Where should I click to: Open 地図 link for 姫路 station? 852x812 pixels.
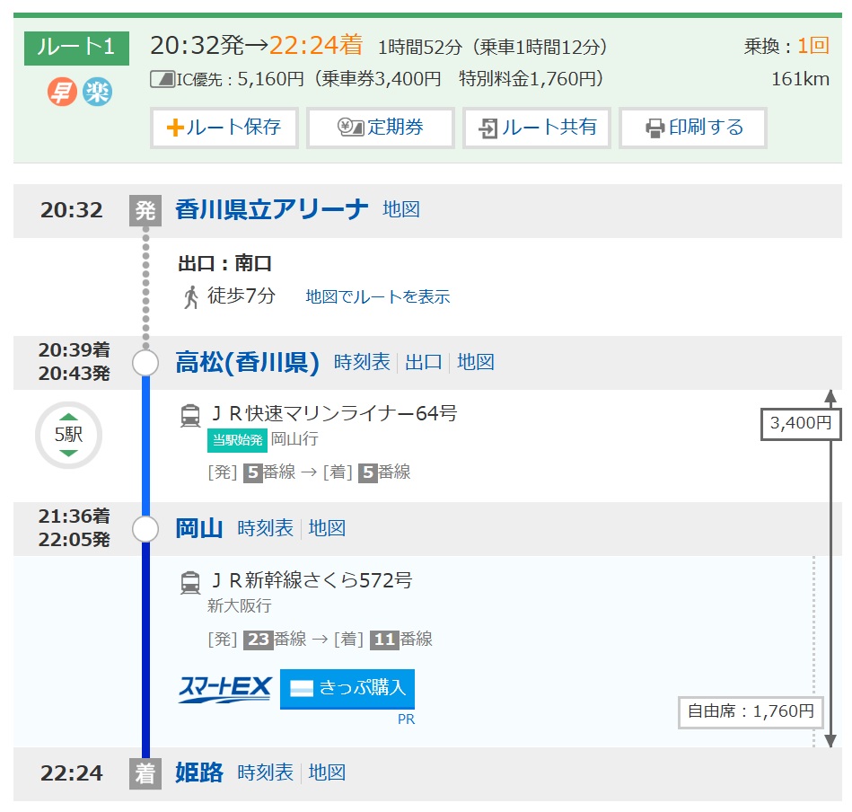pyautogui.click(x=327, y=772)
